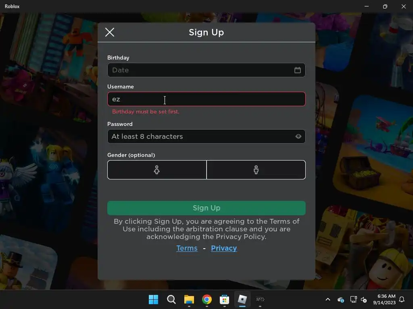This screenshot has height=309, width=413.
Task: Click the OneDrive cloud tray icon
Action: tap(340, 299)
